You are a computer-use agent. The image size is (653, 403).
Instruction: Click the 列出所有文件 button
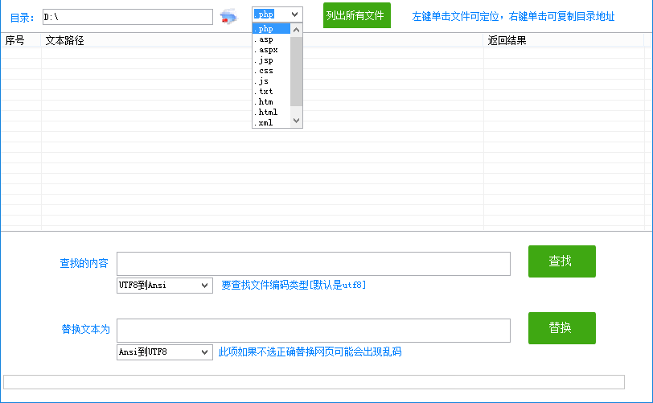point(357,15)
